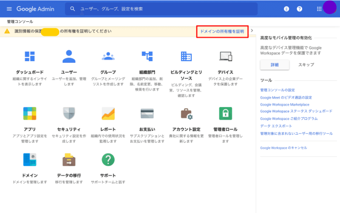Open the 管理者ロール admin roles lock icon
This screenshot has width=340, height=213.
tap(226, 114)
